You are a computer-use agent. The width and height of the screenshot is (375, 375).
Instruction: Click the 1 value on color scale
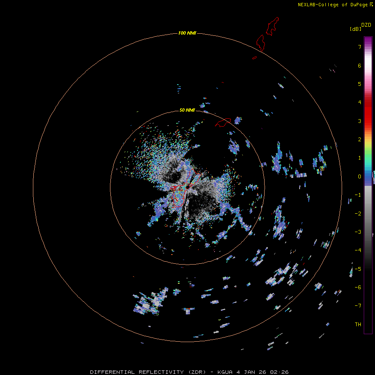click(360, 158)
